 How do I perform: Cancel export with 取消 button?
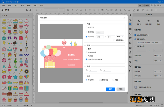[x=121, y=89]
